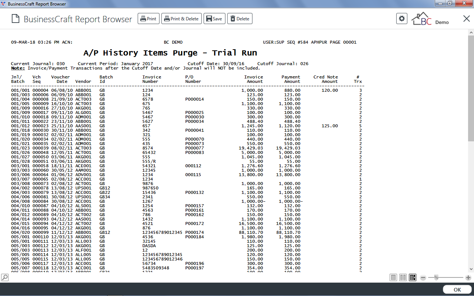
Task: Click payment amount 13,800.00
Action: pyautogui.click(x=288, y=175)
